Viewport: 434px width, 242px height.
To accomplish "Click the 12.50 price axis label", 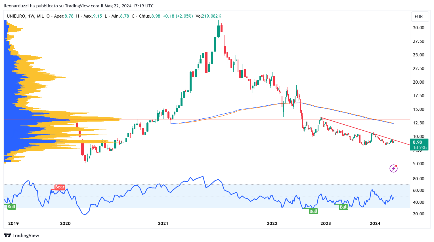I will point(419,123).
